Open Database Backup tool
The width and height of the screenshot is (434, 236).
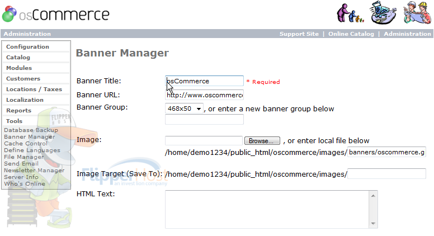31,130
